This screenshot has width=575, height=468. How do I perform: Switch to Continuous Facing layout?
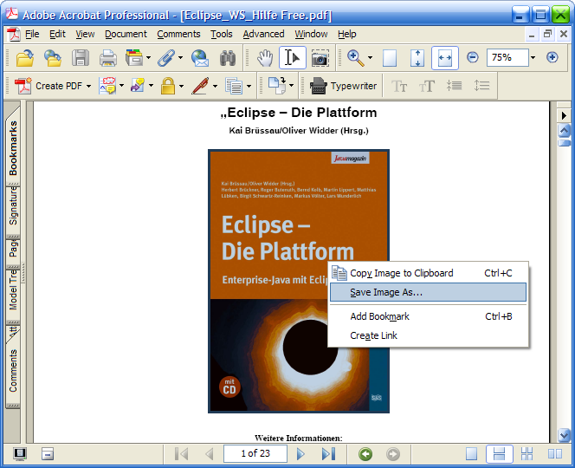pos(527,454)
